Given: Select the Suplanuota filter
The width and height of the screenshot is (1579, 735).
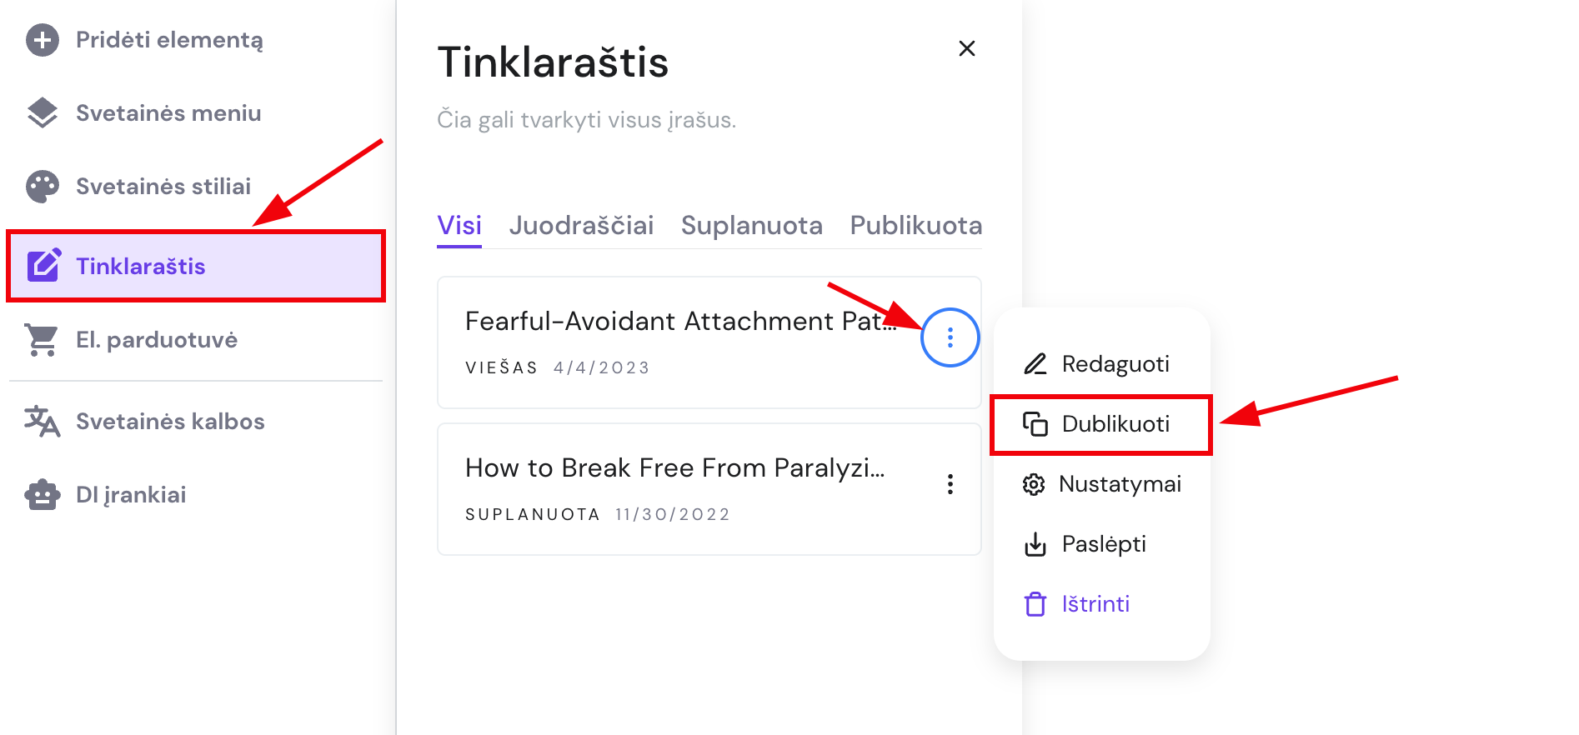Looking at the screenshot, I should pos(752,225).
